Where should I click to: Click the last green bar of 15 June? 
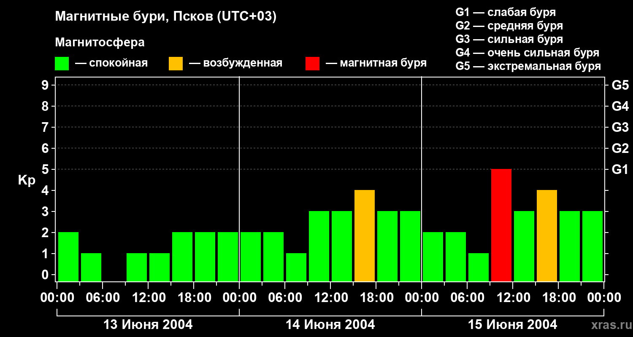pos(592,246)
